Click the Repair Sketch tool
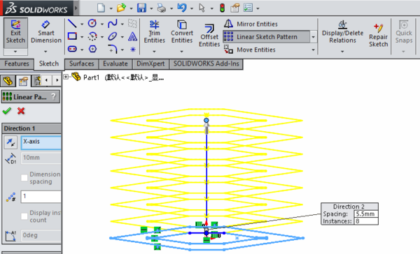The image size is (420, 254). (x=378, y=36)
